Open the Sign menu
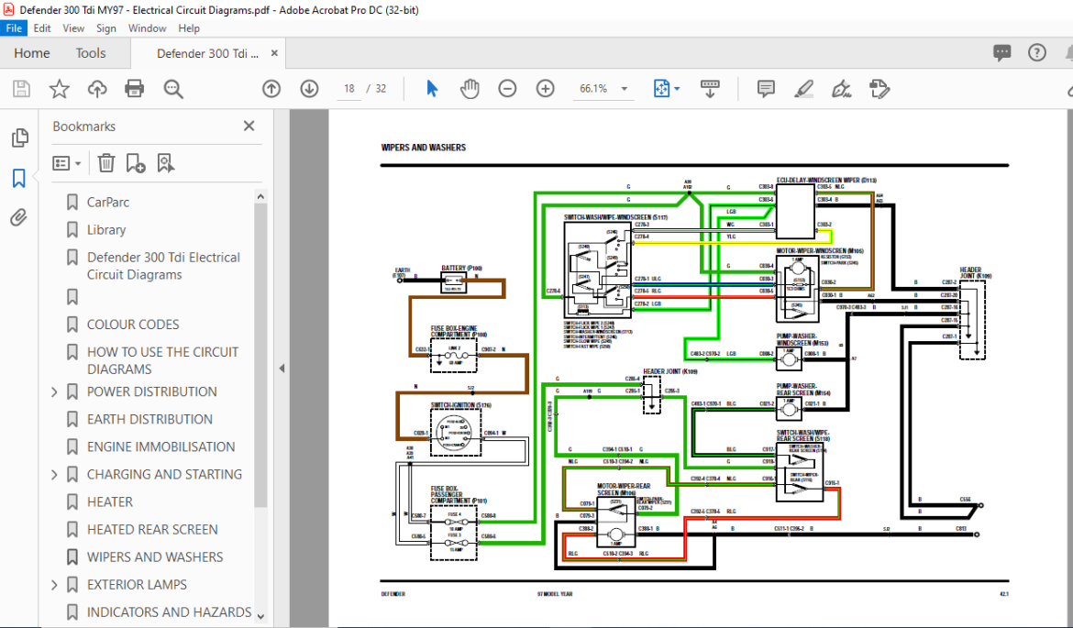Image resolution: width=1073 pixels, height=628 pixels. pos(106,28)
